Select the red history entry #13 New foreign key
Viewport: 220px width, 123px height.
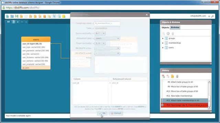[185, 105]
